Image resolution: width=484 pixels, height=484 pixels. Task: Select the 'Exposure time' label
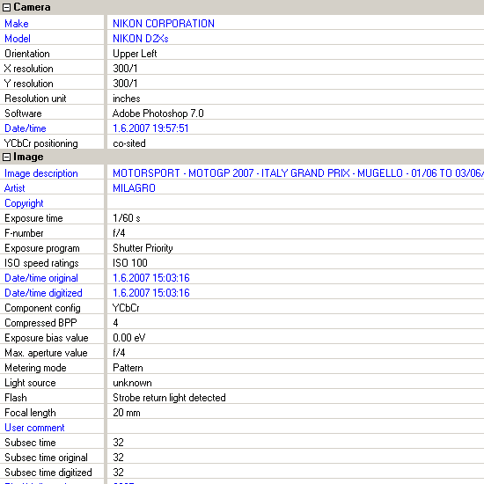click(x=33, y=218)
